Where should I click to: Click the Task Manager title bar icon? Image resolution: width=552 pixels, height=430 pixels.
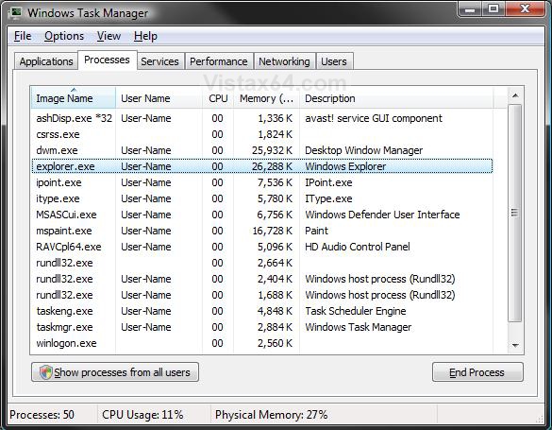tap(15, 12)
